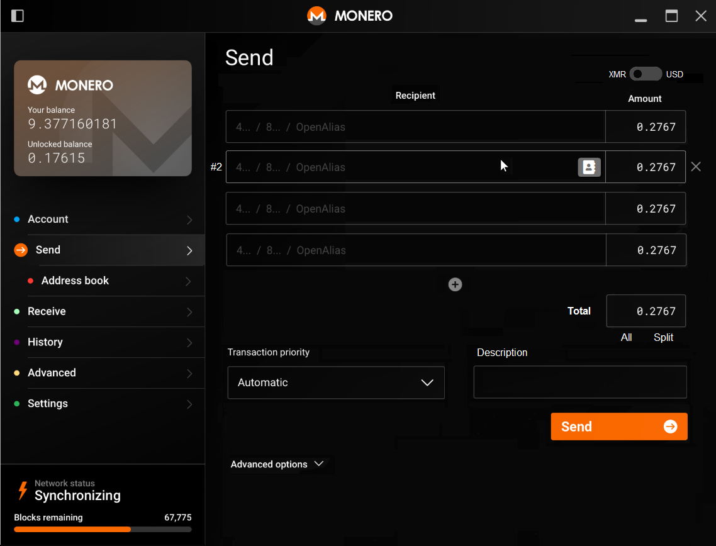This screenshot has height=546, width=716.
Task: Click the USD label by the switch
Action: coord(674,74)
